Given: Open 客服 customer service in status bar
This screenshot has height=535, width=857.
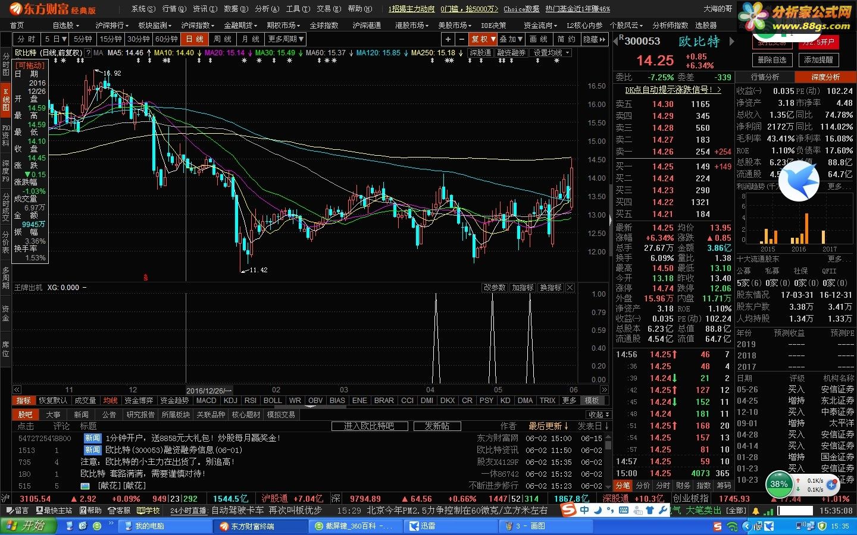Looking at the screenshot, I should tap(119, 511).
